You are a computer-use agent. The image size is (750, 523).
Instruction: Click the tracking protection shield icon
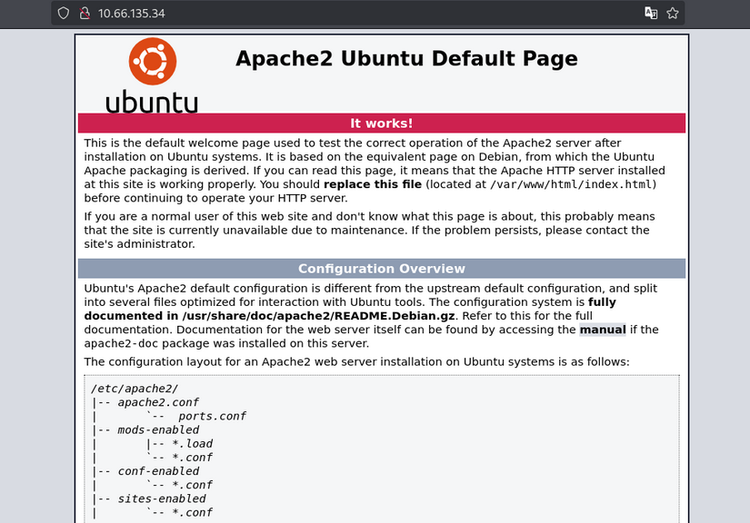[x=63, y=14]
